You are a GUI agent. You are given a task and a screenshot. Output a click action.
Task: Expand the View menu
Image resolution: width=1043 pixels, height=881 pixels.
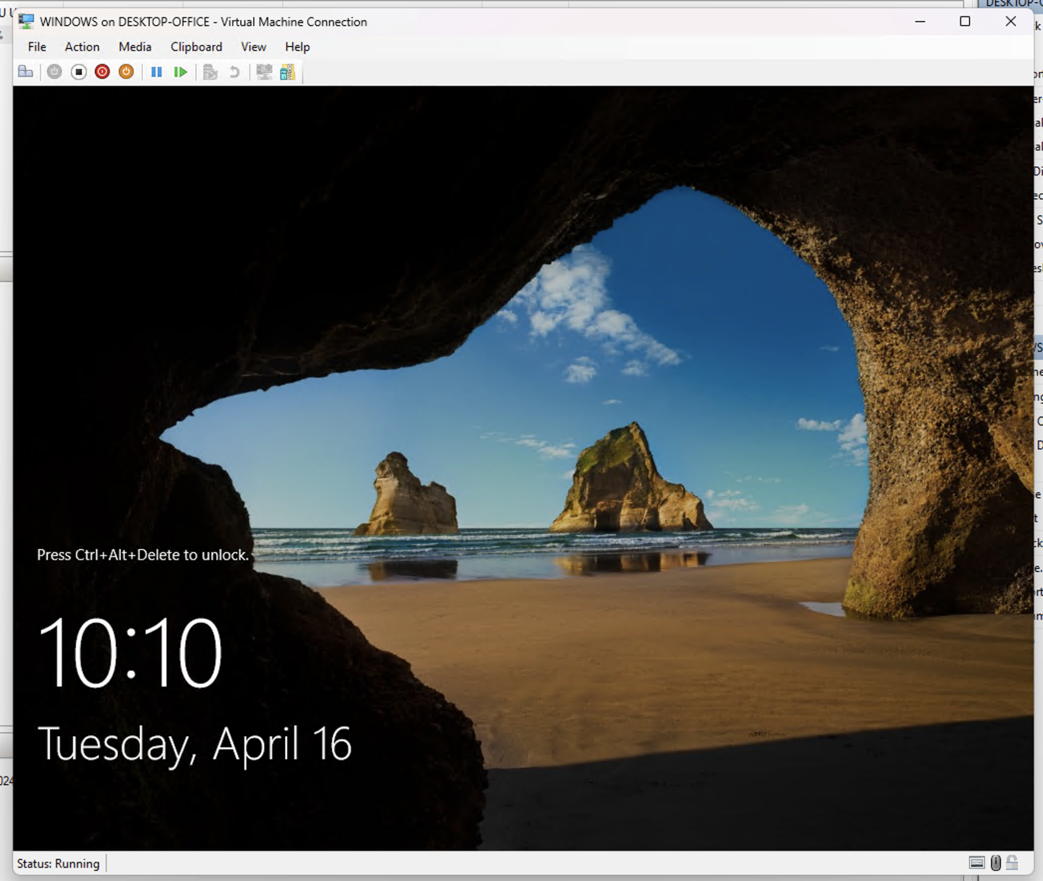(x=253, y=47)
